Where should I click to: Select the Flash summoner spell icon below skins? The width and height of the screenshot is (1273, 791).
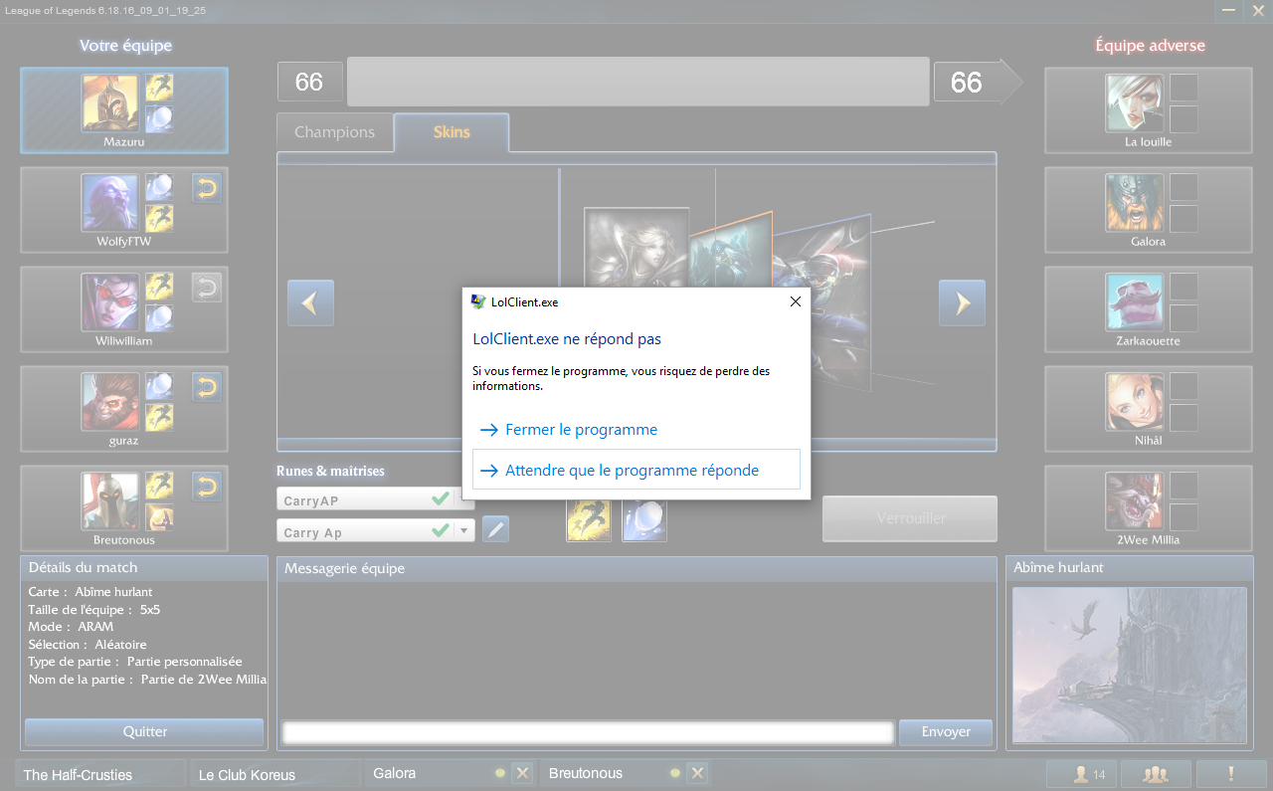(x=588, y=519)
